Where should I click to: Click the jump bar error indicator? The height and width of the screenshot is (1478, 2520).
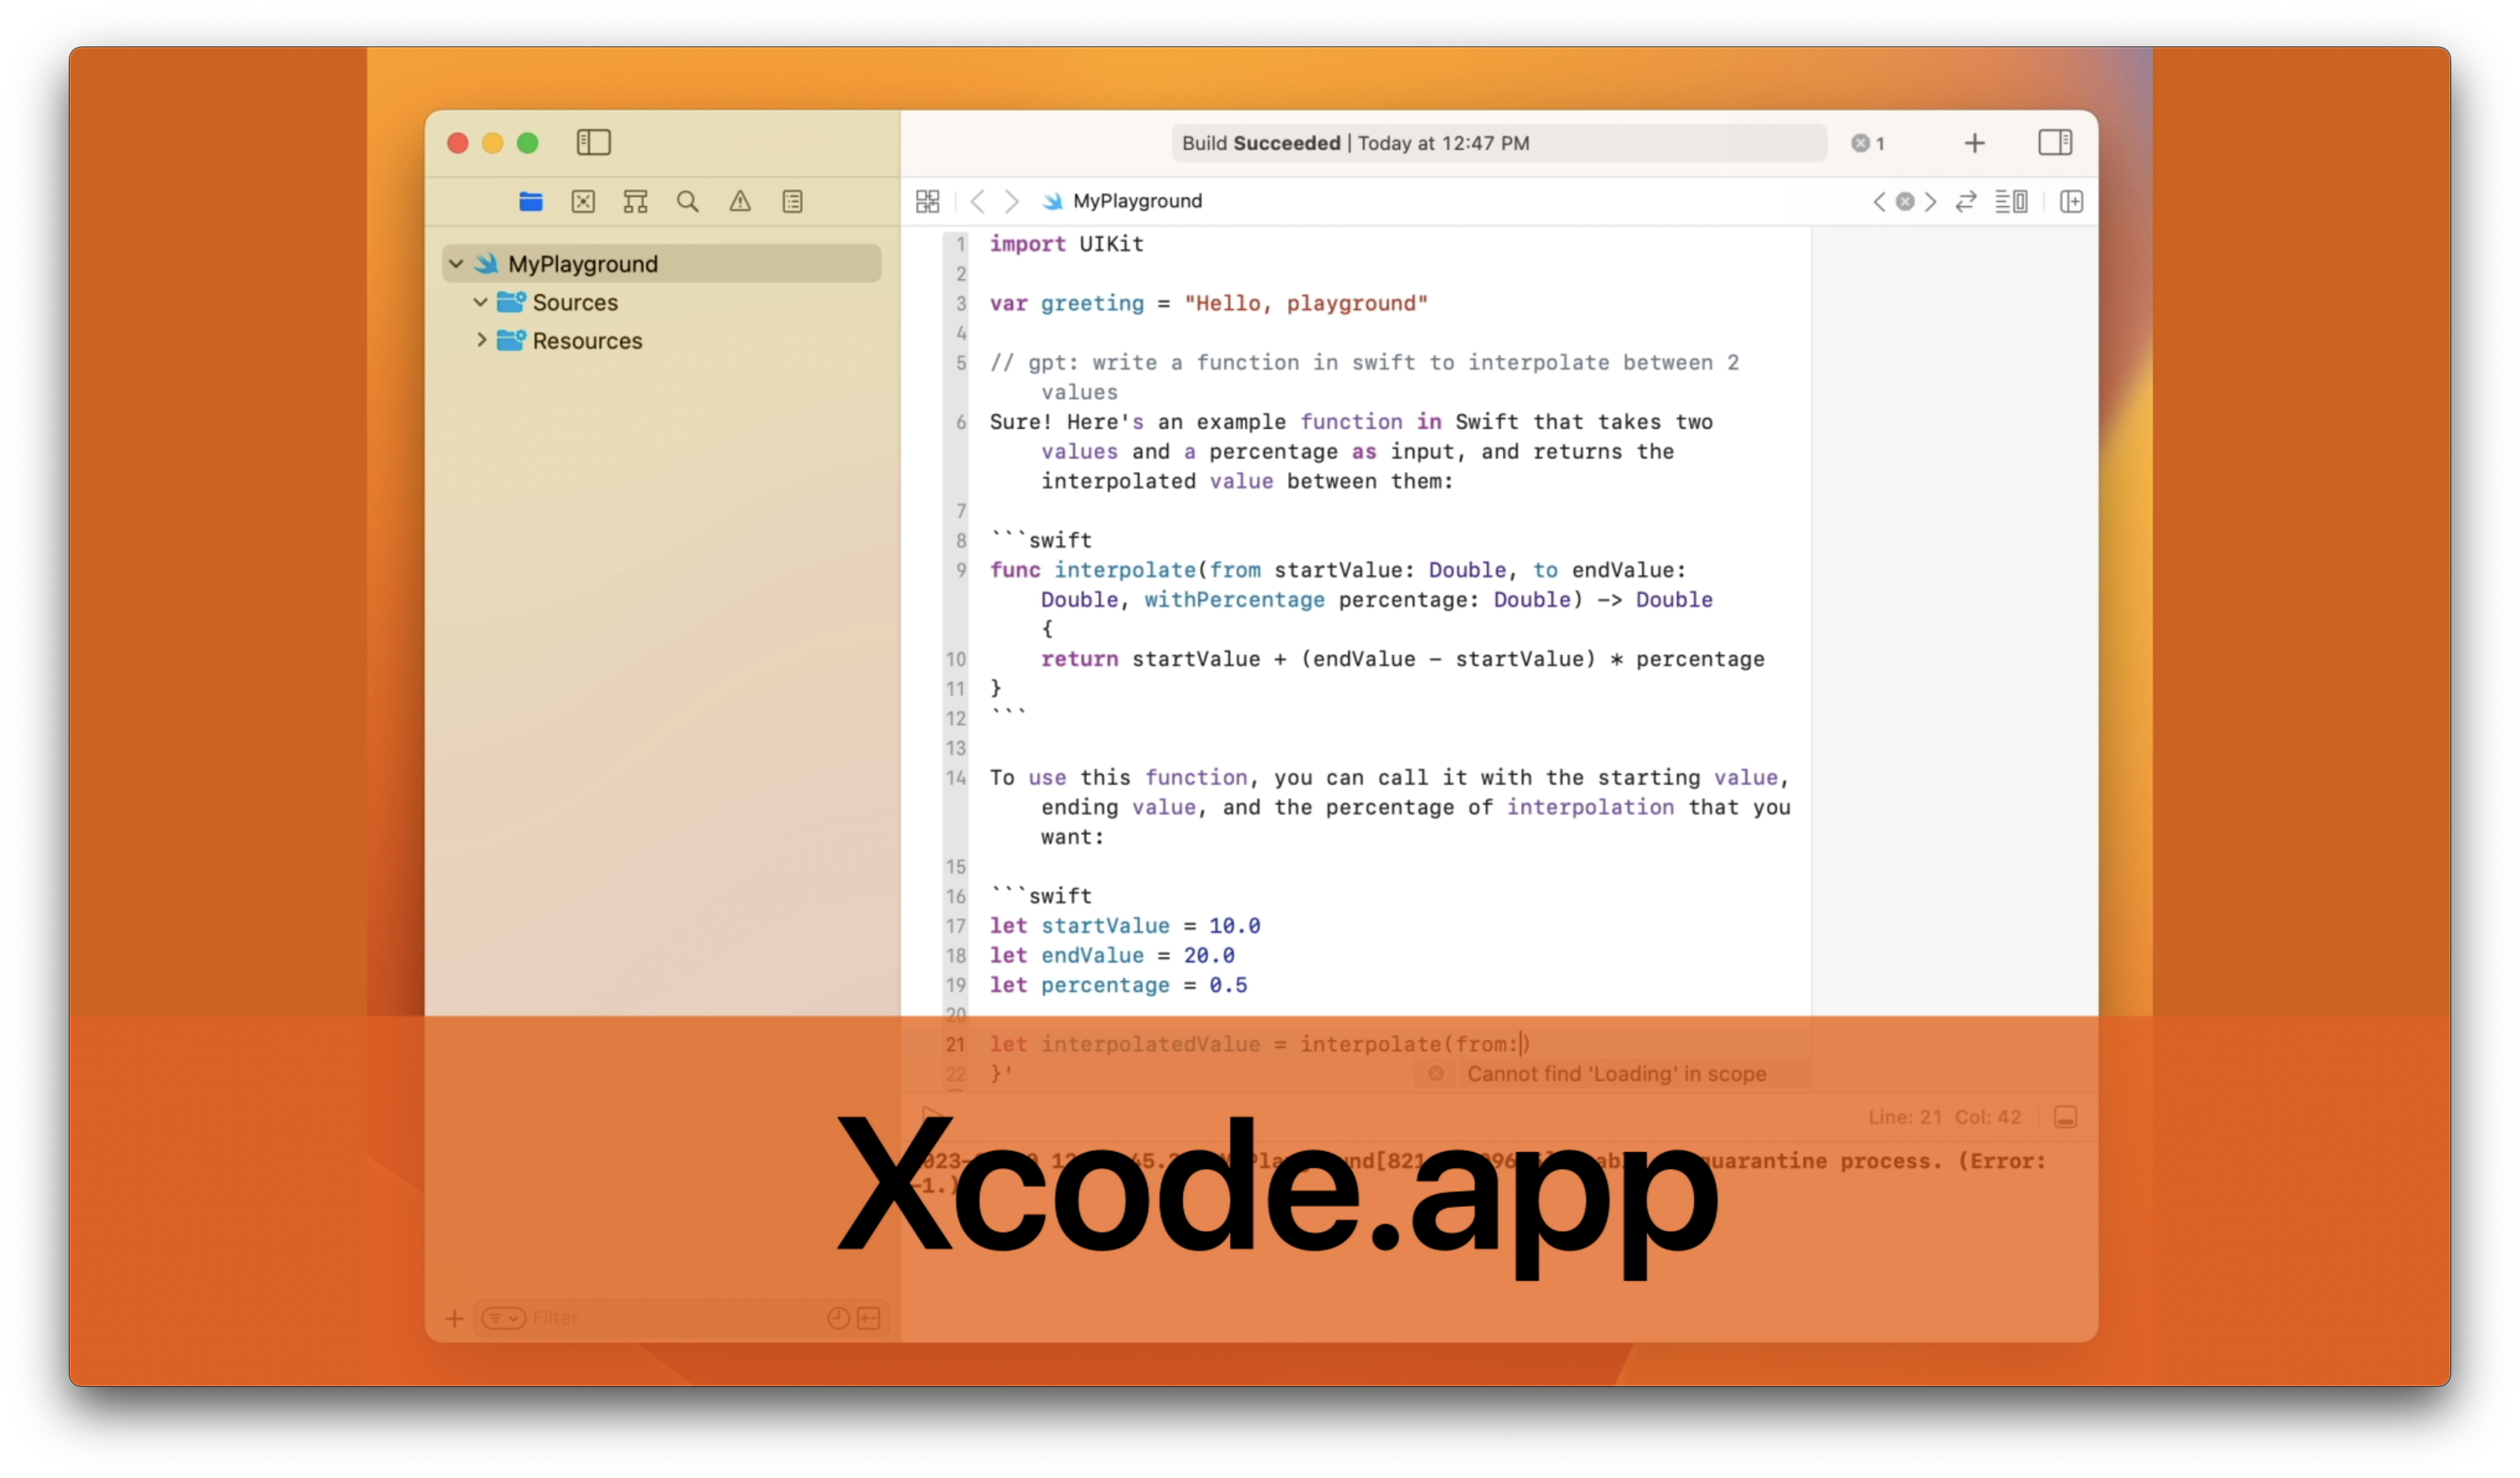click(1905, 202)
